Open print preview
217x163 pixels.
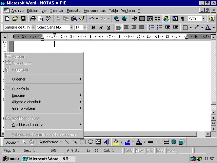click(x=41, y=19)
